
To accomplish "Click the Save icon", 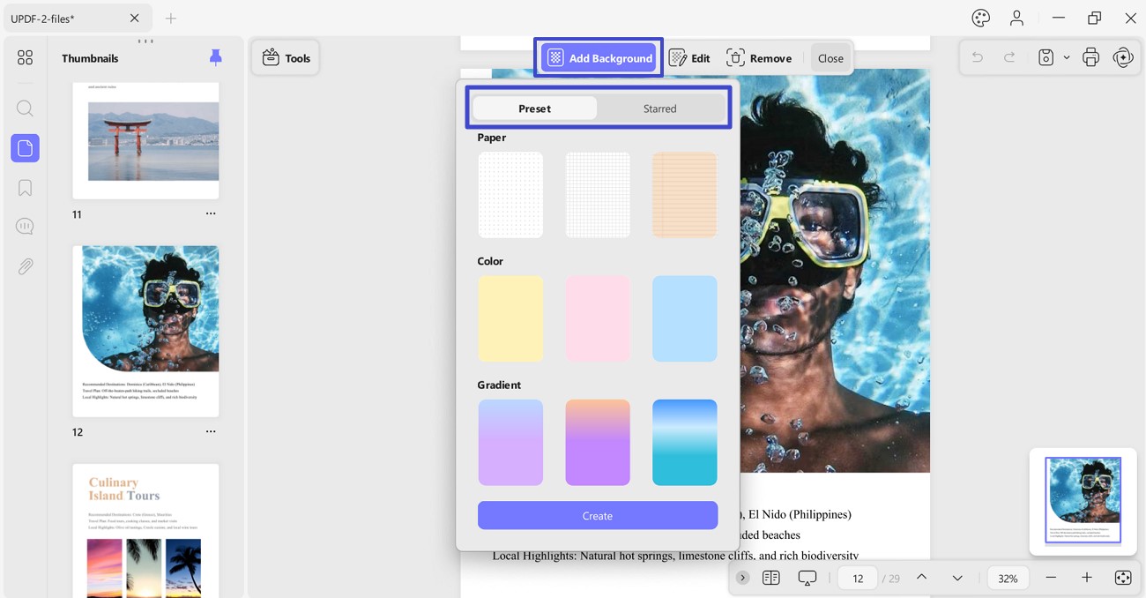I will [1046, 57].
